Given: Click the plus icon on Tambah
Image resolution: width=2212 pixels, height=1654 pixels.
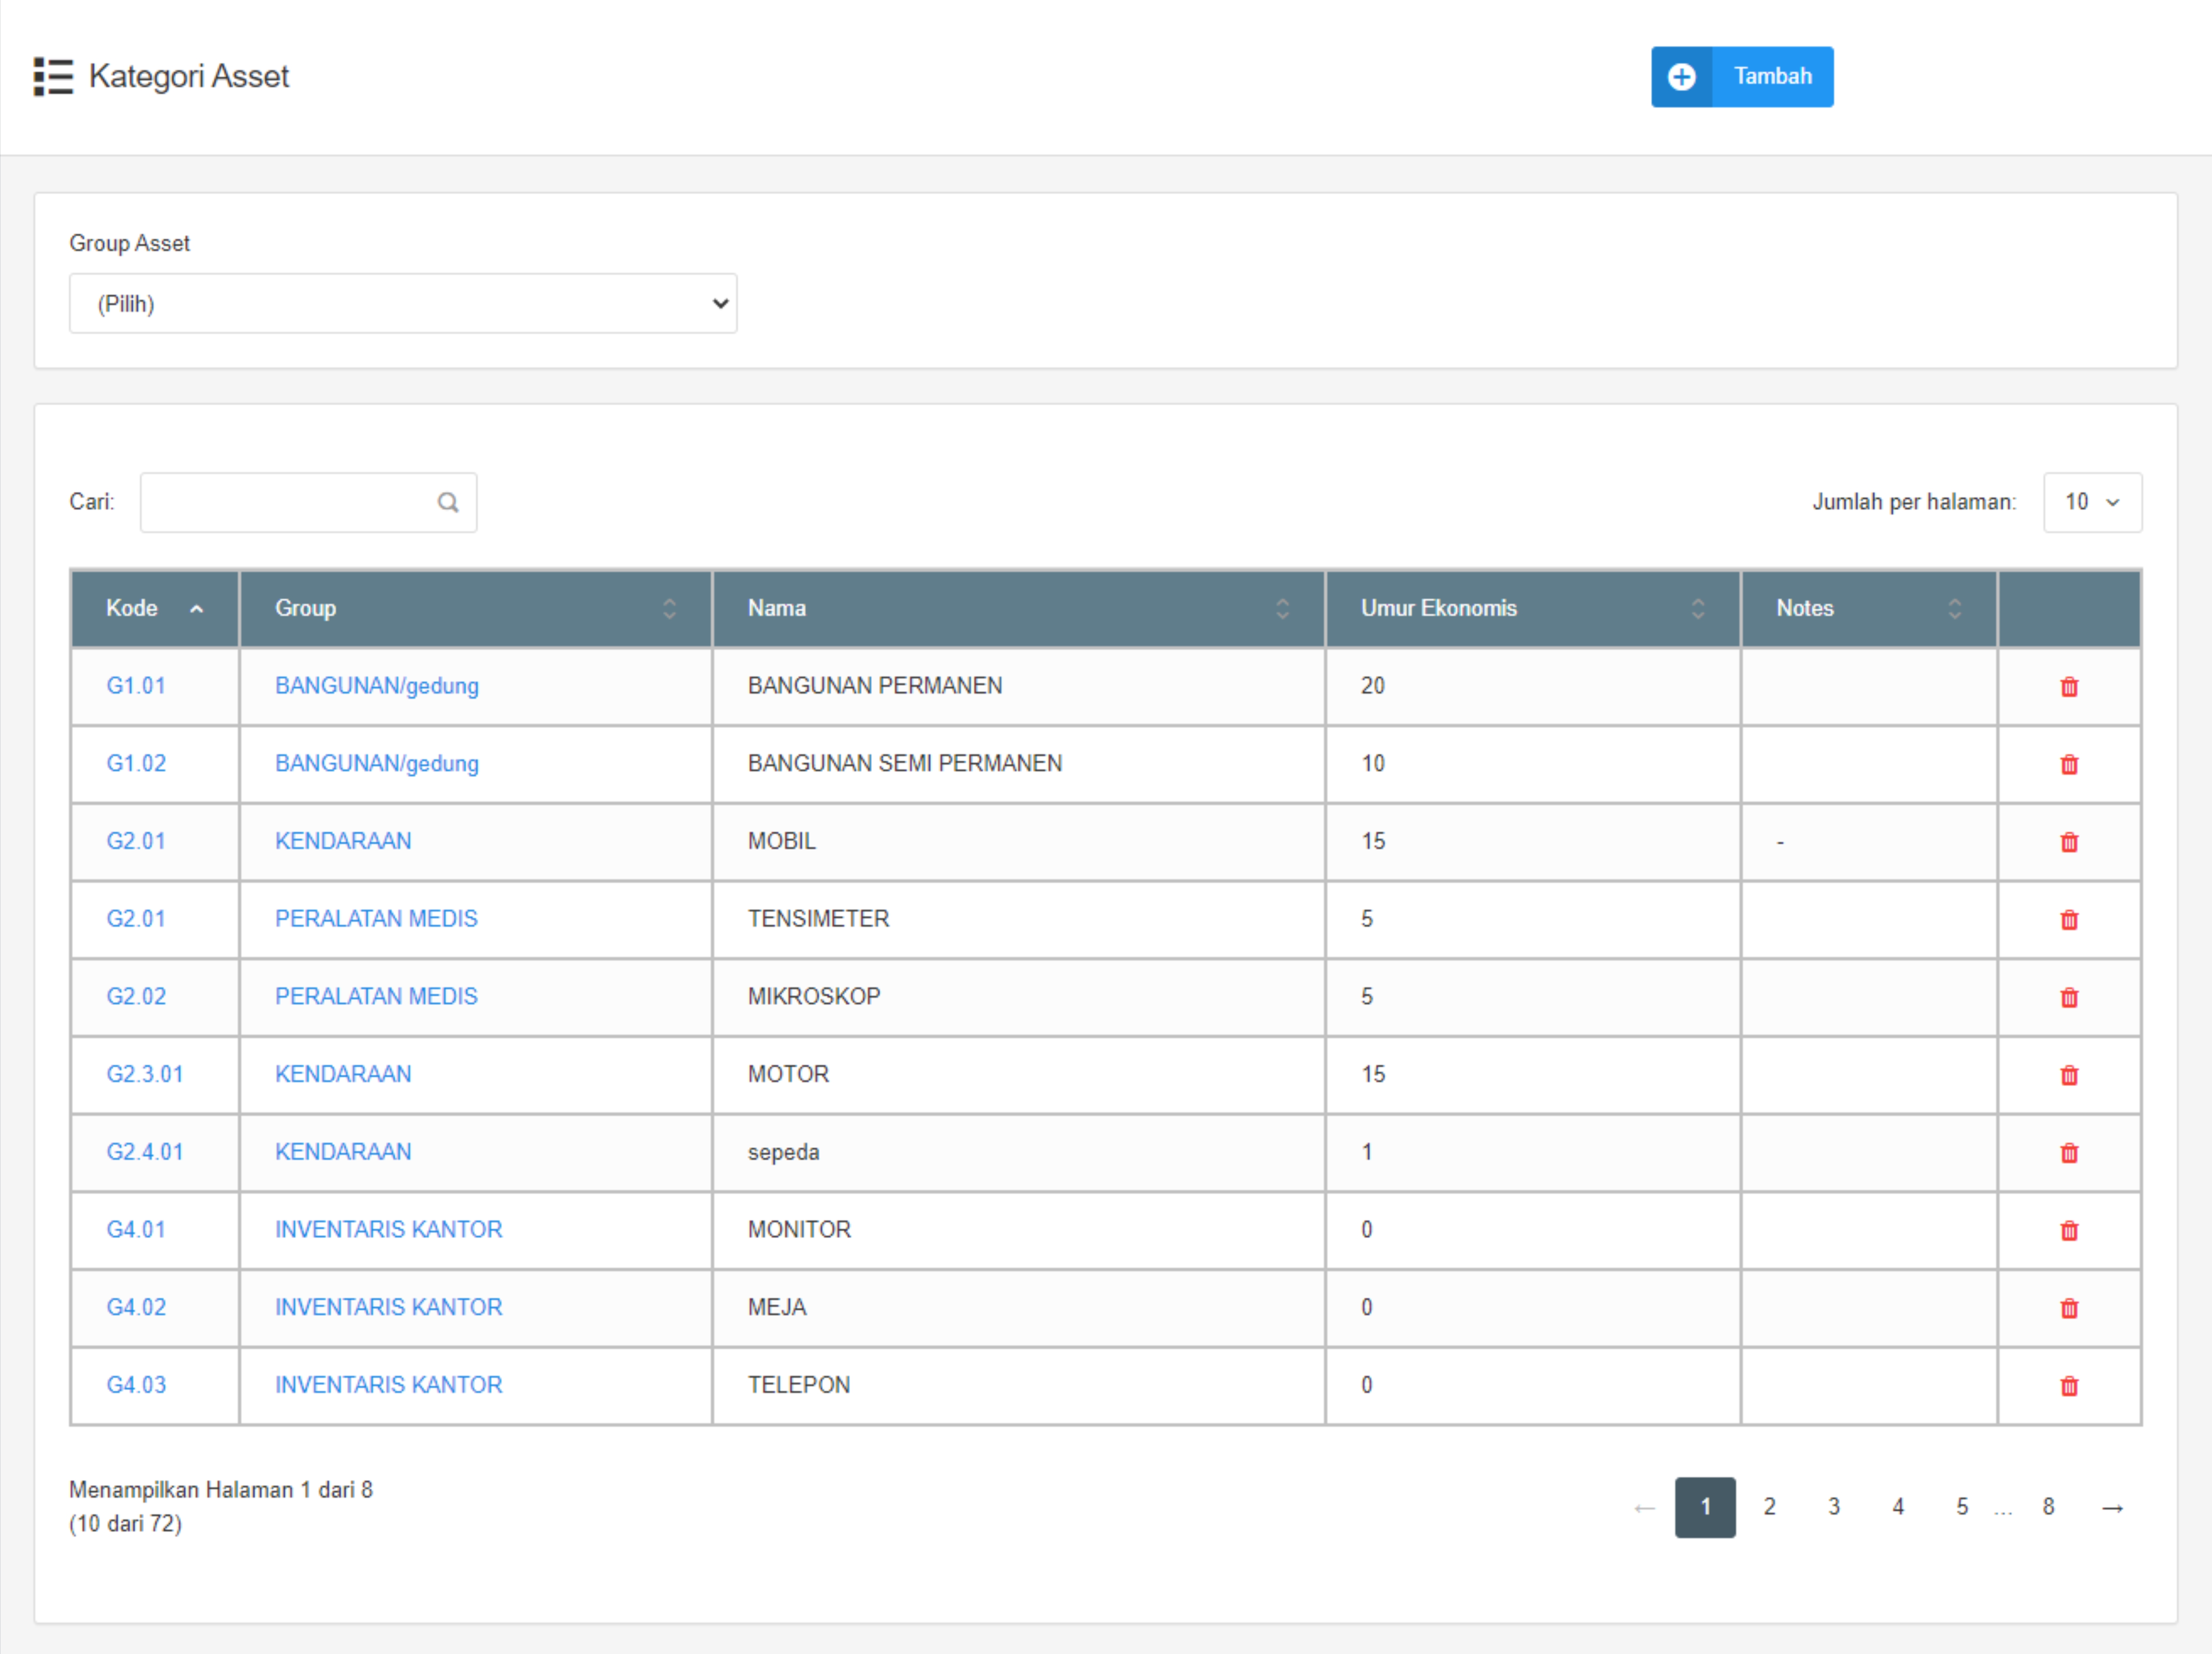Looking at the screenshot, I should pyautogui.click(x=1681, y=77).
